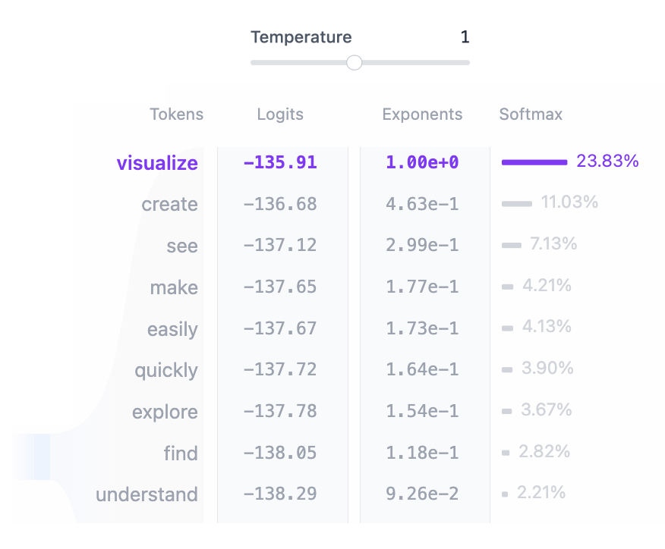The height and width of the screenshot is (549, 665).
Task: Click the purple softmax bar for visualize
Action: click(534, 162)
